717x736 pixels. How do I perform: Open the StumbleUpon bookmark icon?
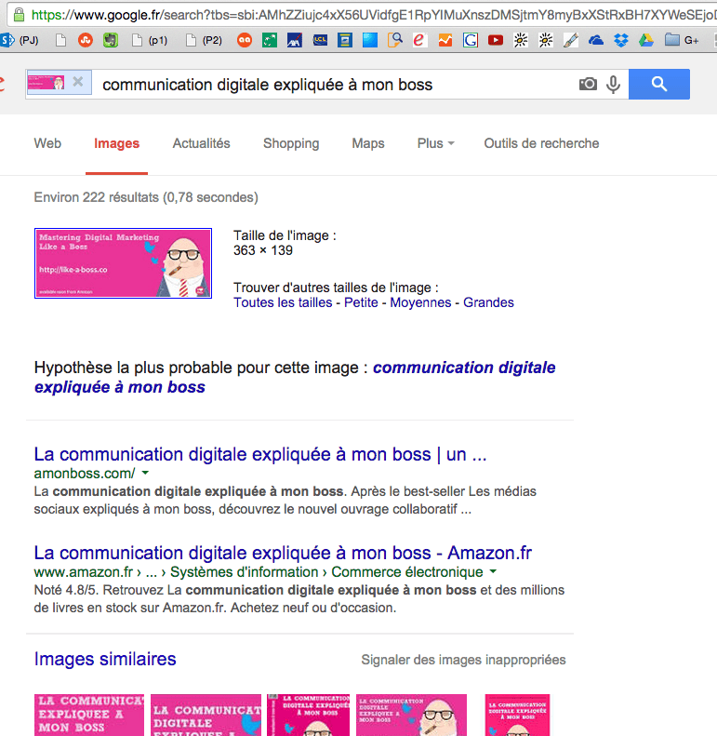(85, 41)
